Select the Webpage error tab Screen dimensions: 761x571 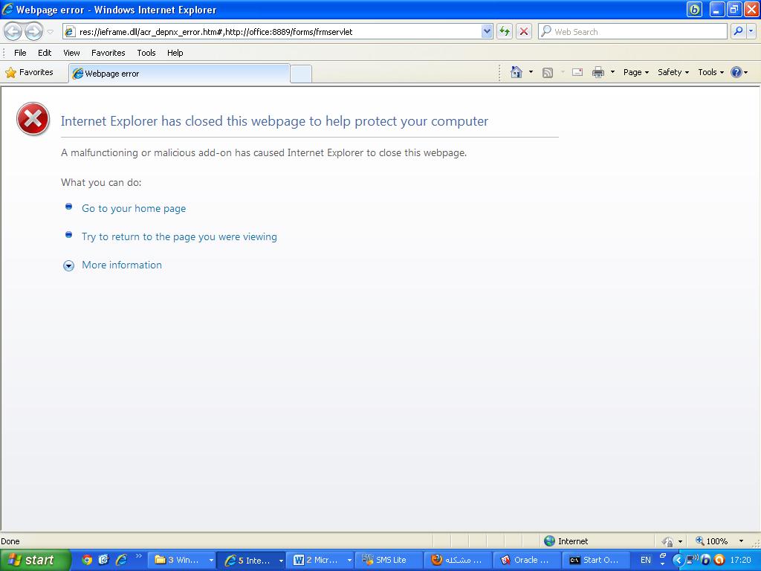tap(178, 74)
